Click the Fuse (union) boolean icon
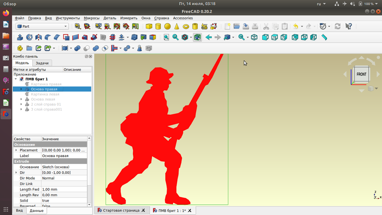Viewport: 382px width, 215px height. (x=95, y=48)
